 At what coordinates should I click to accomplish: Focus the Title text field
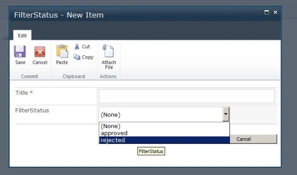tap(186, 96)
